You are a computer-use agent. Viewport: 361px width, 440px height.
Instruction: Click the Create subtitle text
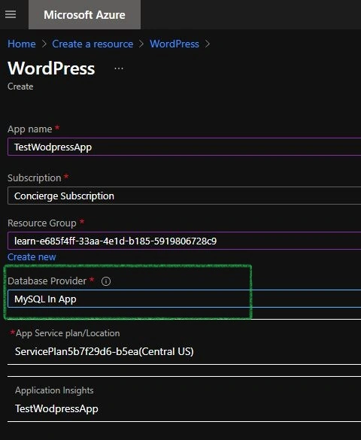[20, 86]
